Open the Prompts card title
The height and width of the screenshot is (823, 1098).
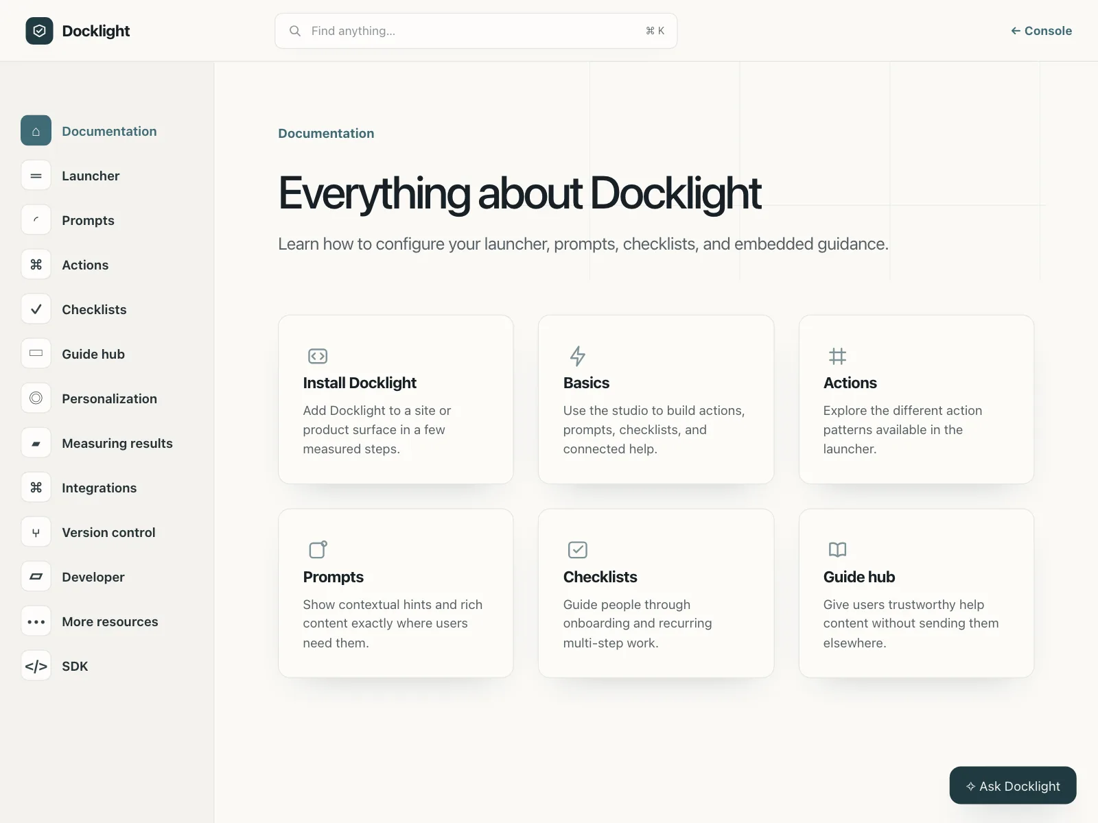tap(333, 577)
